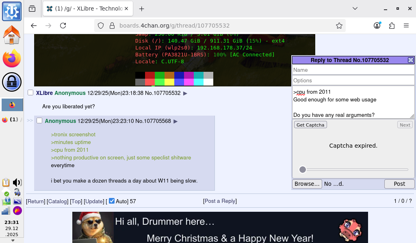Go back to the previous page
The image size is (416, 243).
point(34,26)
